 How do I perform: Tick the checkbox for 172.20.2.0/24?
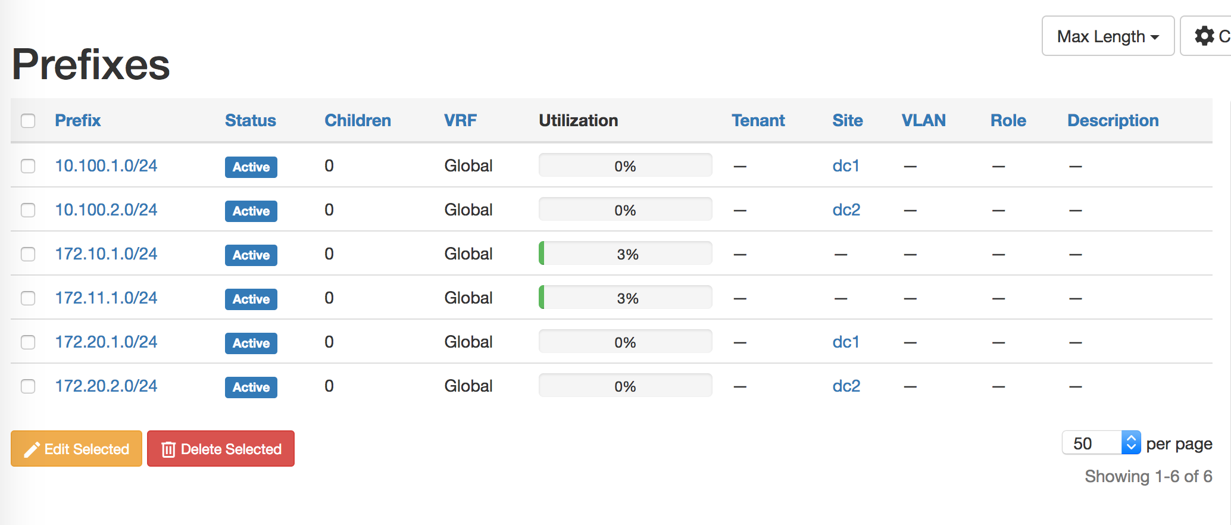click(28, 386)
